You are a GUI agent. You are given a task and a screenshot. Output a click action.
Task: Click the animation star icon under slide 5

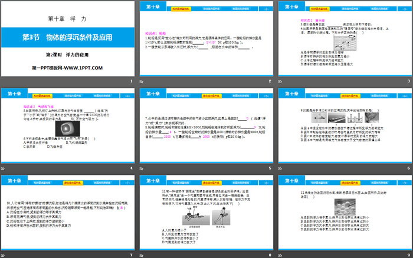point(142,168)
